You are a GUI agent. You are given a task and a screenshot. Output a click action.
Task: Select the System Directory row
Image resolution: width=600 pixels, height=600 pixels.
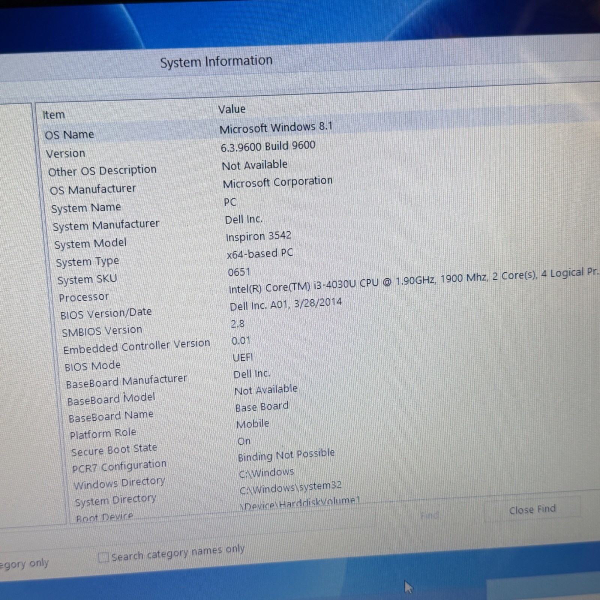tap(115, 500)
